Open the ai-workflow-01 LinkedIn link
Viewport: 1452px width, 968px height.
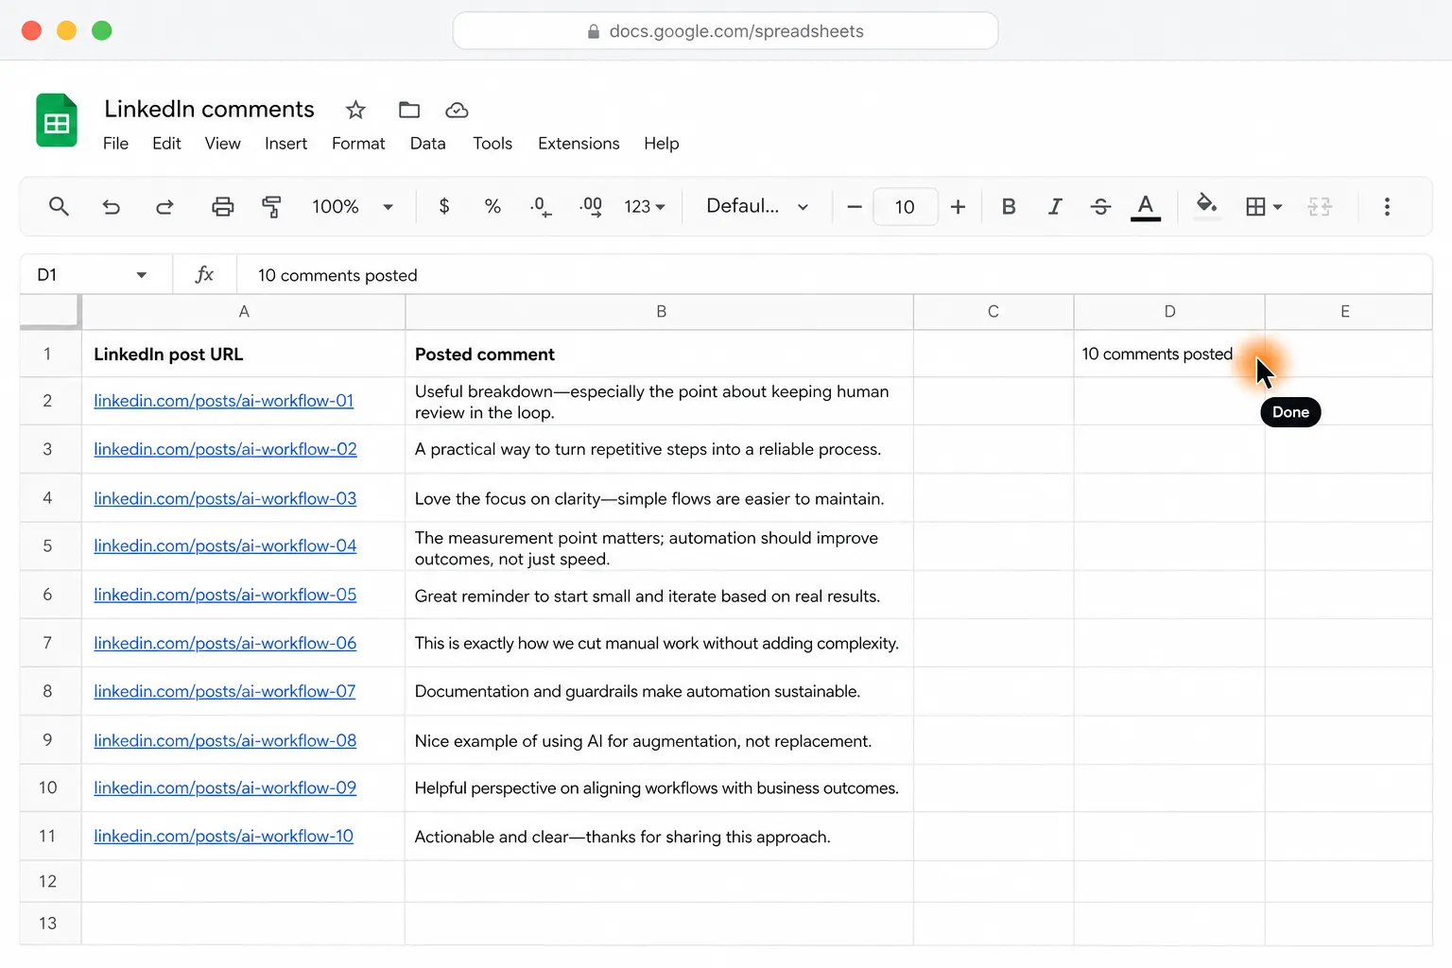[223, 401]
